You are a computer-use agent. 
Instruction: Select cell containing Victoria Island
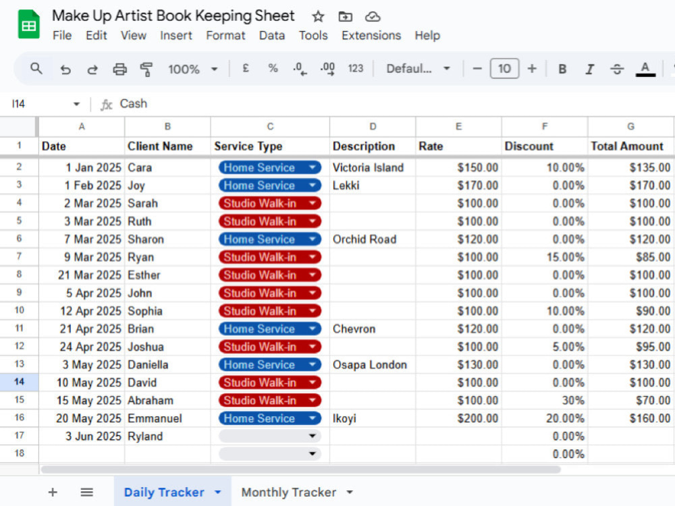pyautogui.click(x=373, y=167)
